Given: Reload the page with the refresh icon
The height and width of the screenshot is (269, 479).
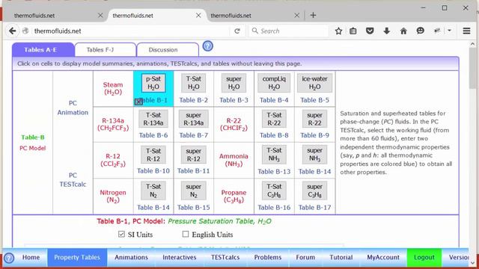Looking at the screenshot, I should [x=237, y=31].
